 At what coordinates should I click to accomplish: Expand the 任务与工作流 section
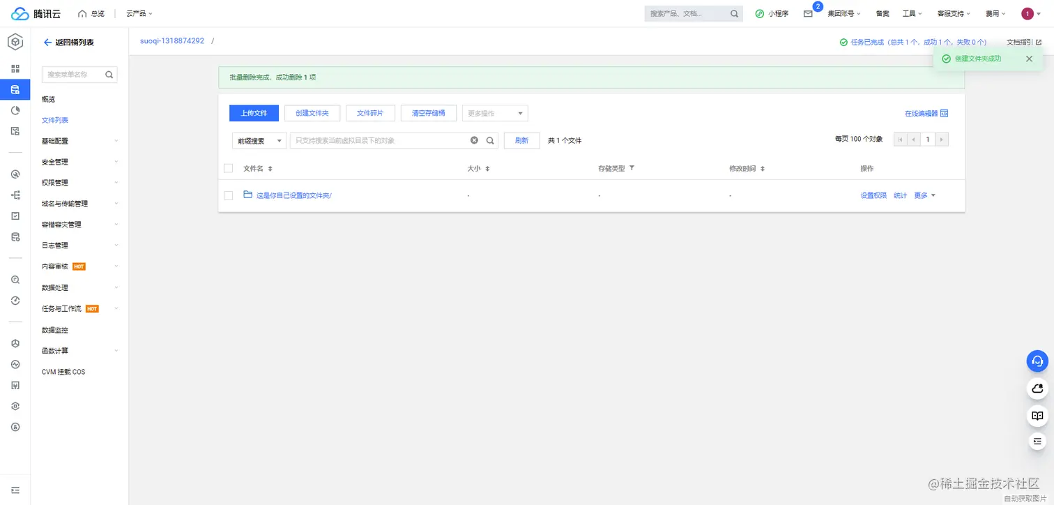(79, 308)
